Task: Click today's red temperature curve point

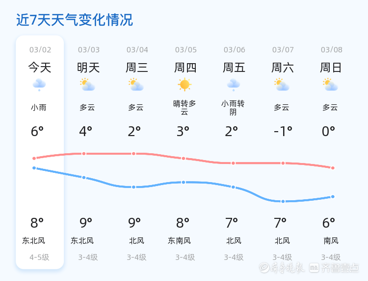Action: click(x=34, y=158)
